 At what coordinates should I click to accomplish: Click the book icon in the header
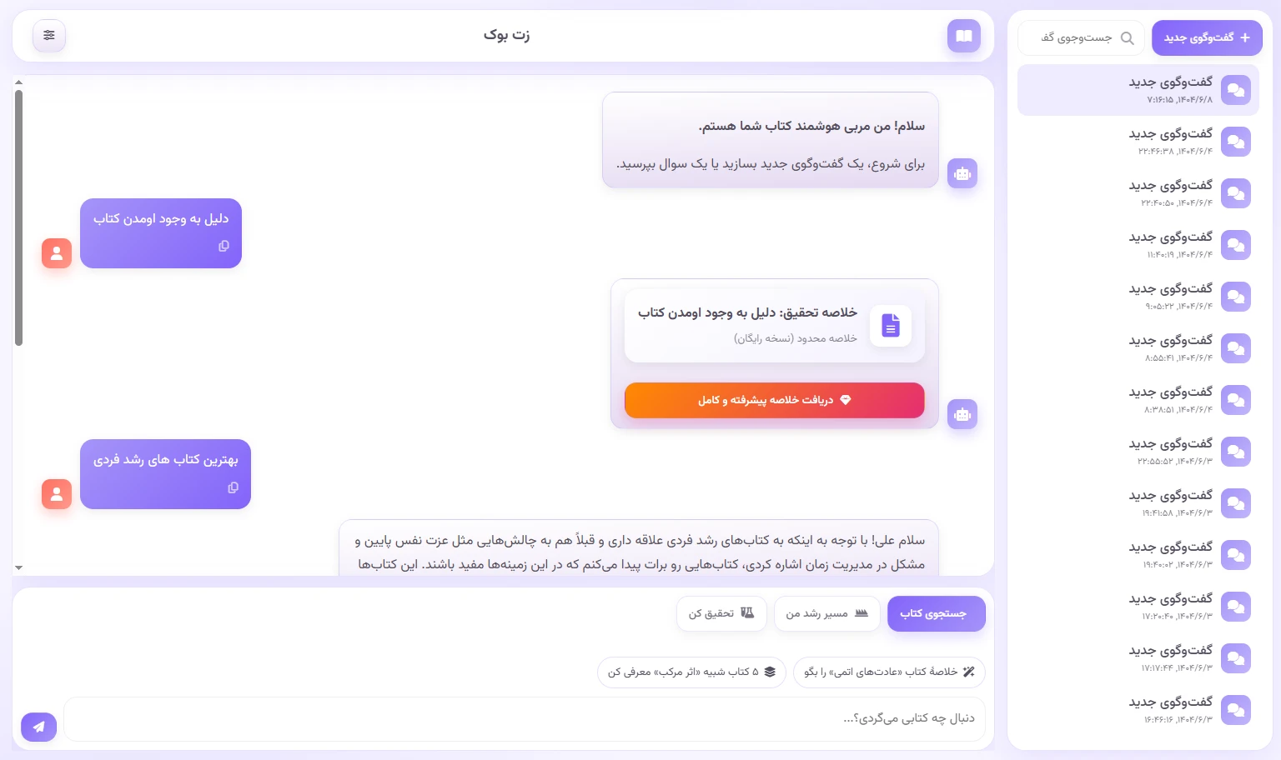963,36
